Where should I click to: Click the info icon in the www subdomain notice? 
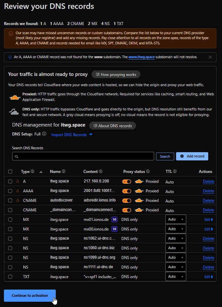10,57
